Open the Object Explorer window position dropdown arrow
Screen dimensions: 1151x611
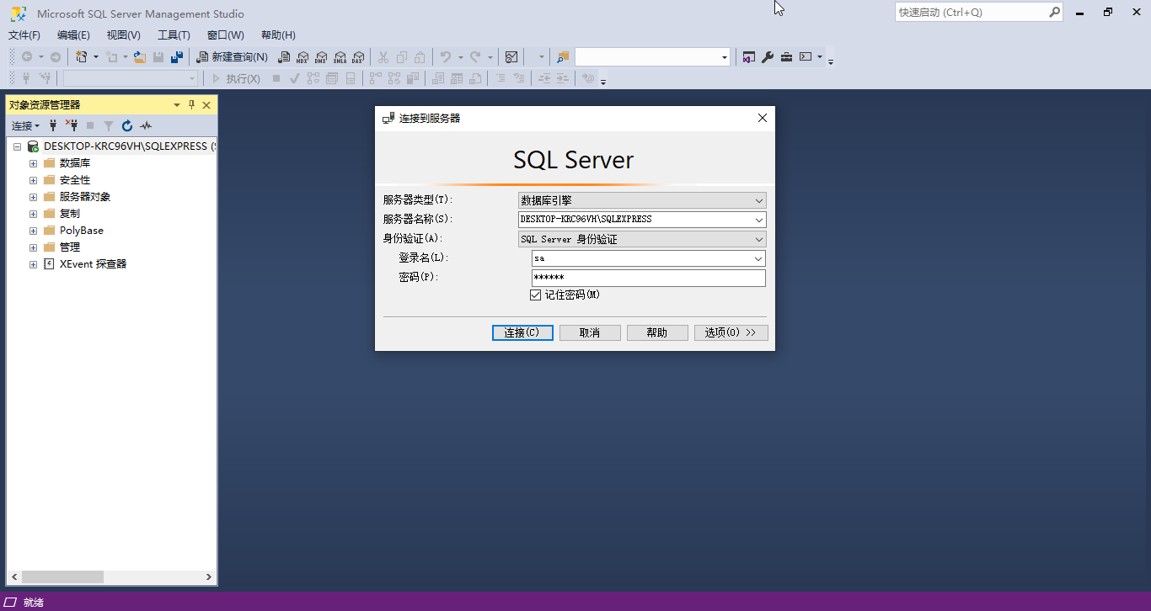pos(177,105)
